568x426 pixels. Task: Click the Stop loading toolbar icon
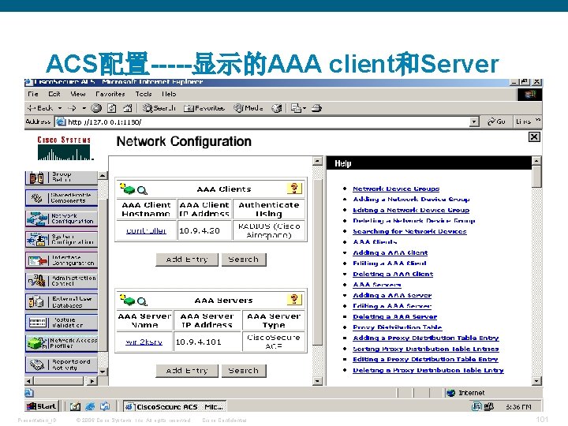point(96,108)
